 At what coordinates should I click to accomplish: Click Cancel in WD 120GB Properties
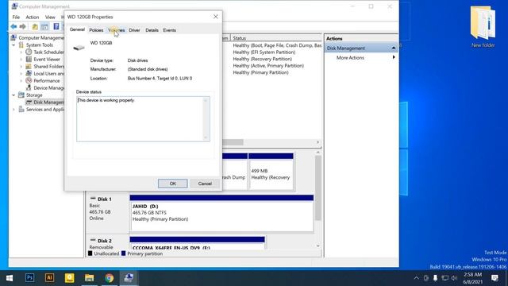[205, 184]
